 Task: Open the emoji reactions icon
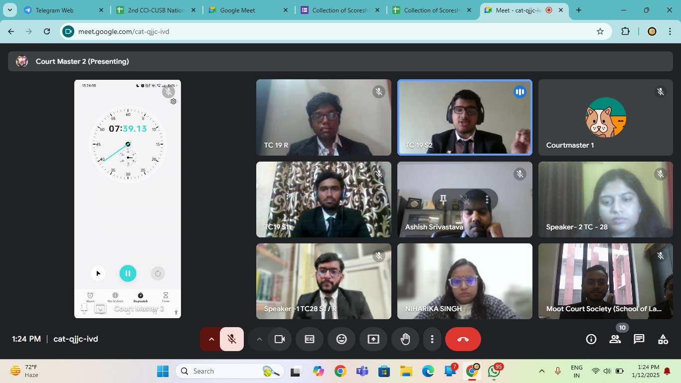click(341, 339)
